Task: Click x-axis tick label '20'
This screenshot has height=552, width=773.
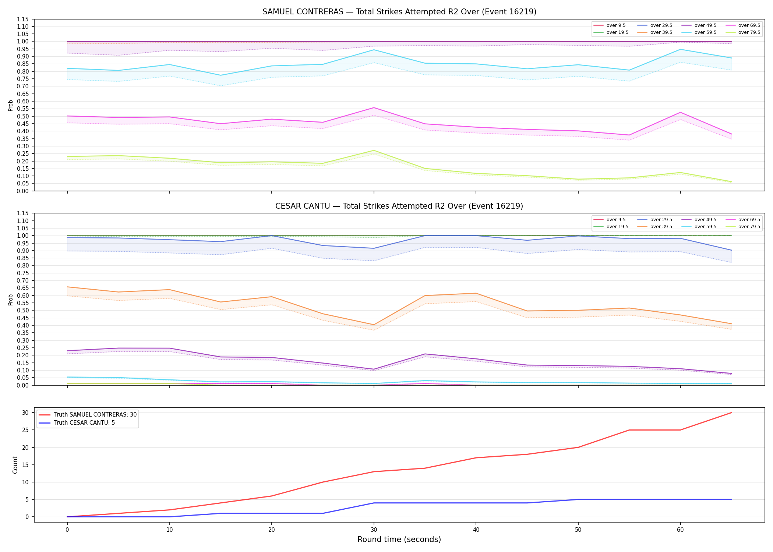Action: [x=272, y=530]
